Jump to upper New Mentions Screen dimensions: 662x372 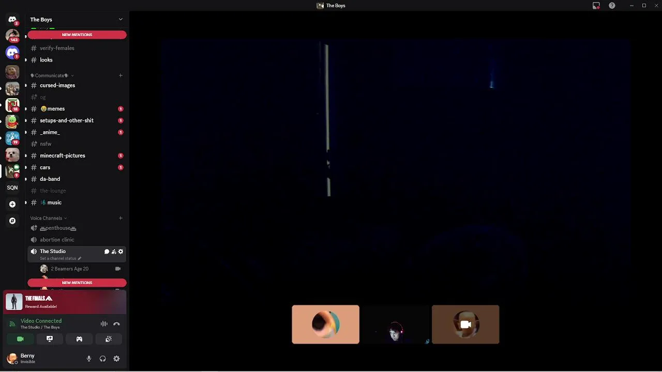click(77, 35)
